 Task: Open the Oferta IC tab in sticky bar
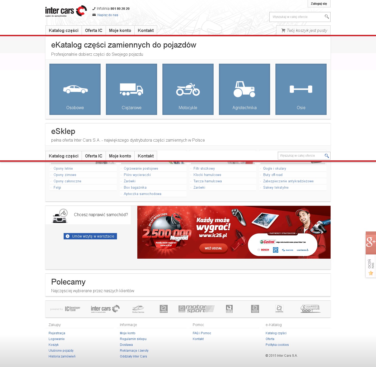94,156
